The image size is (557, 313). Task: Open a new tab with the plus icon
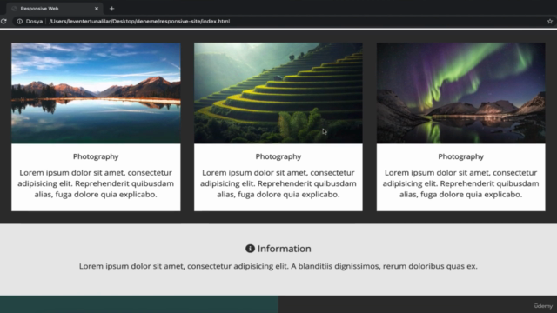click(112, 9)
